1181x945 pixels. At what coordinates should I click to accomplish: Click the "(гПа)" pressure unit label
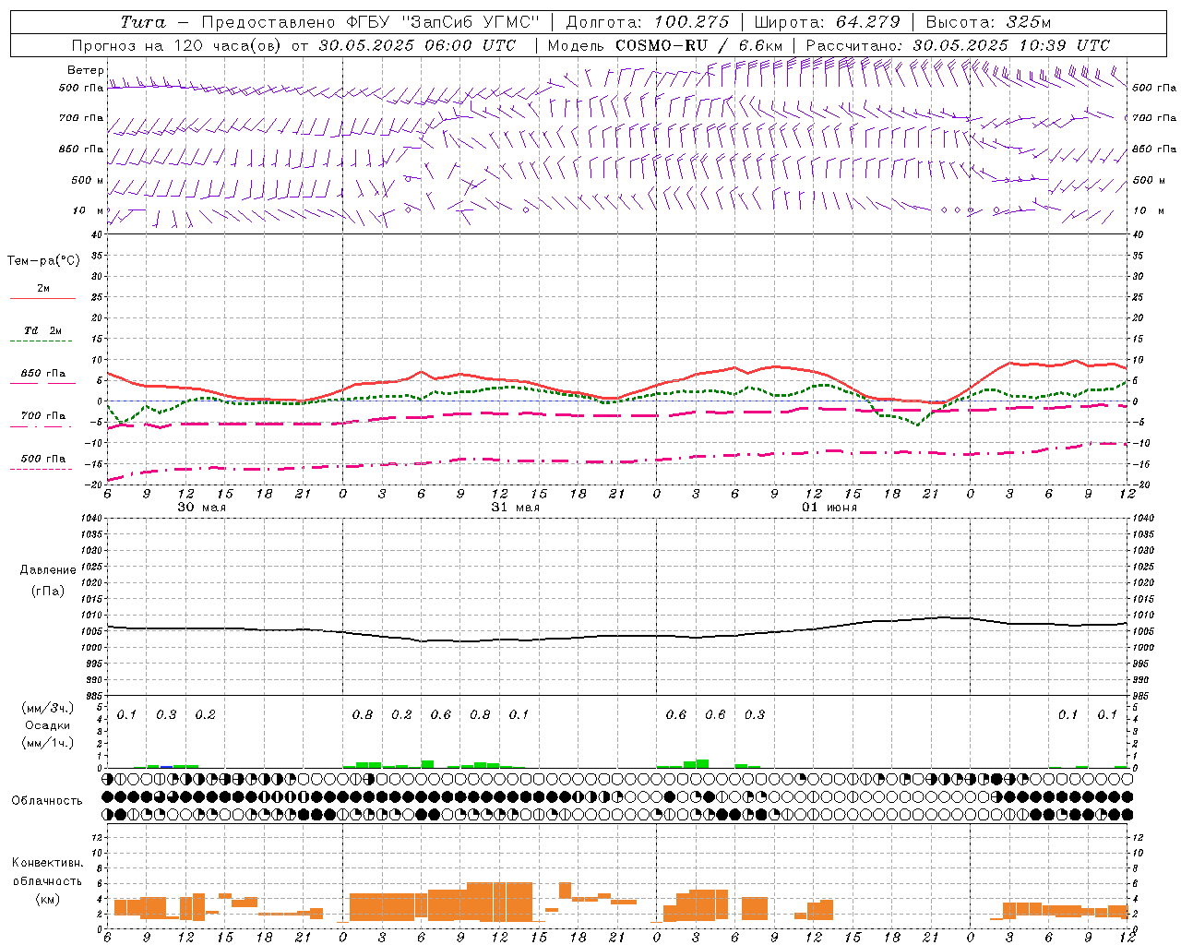[48, 591]
